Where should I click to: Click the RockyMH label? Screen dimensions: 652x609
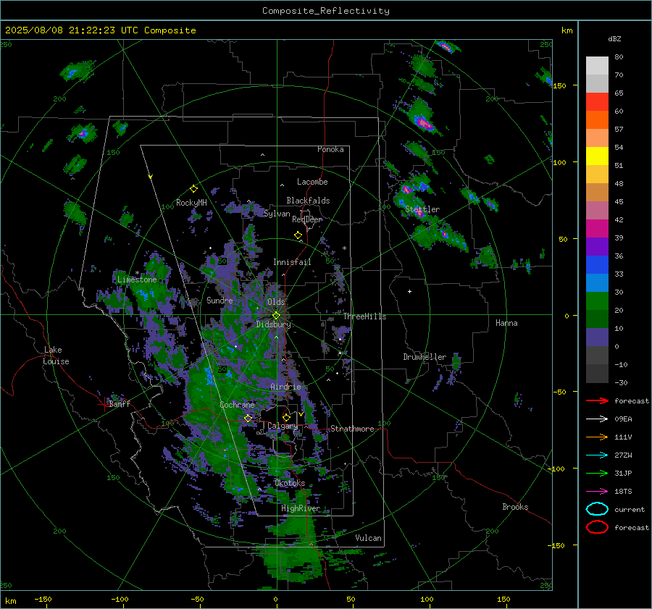point(191,203)
